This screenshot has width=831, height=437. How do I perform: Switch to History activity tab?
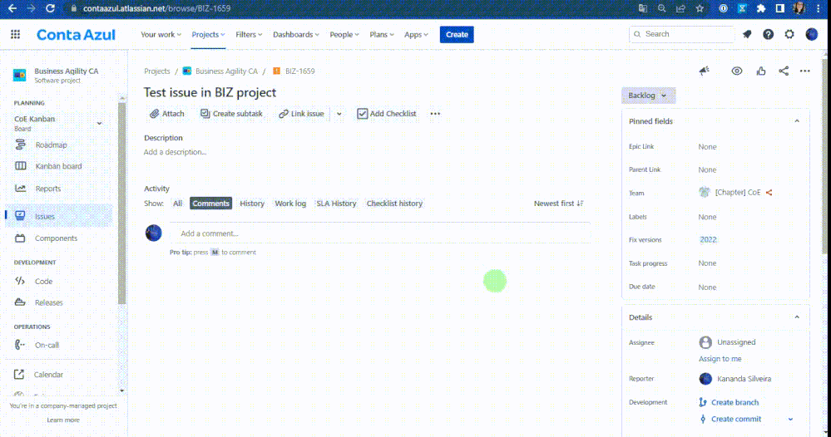252,204
